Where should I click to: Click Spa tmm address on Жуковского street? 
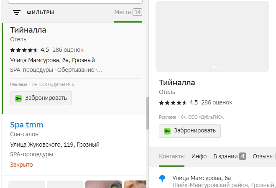tap(54, 145)
